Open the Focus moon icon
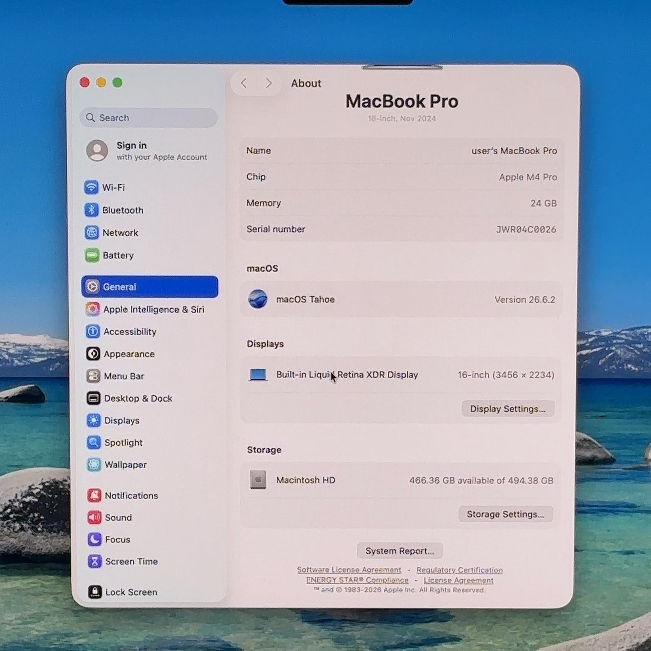This screenshot has height=651, width=651. [x=95, y=539]
